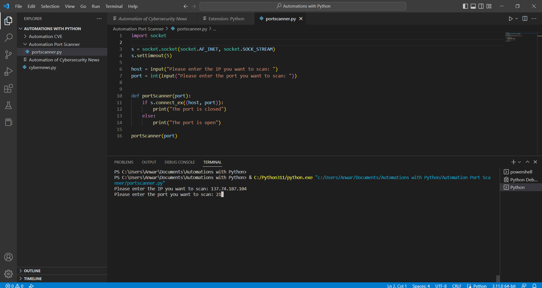The image size is (542, 288).
Task: Switch to the PROBLEMS panel tab
Action: pos(124,162)
